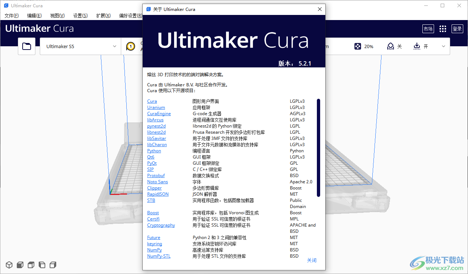Open the keyring link
Image resolution: width=468 pixels, height=274 pixels.
pos(154,244)
